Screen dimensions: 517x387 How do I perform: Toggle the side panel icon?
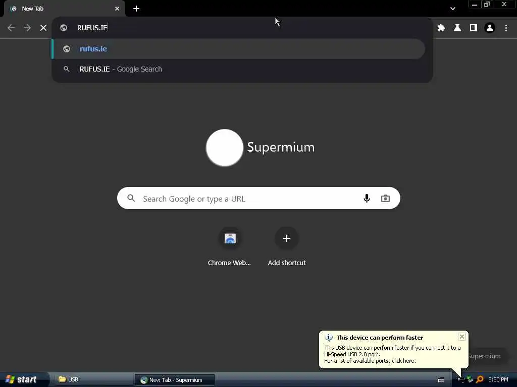coord(474,28)
